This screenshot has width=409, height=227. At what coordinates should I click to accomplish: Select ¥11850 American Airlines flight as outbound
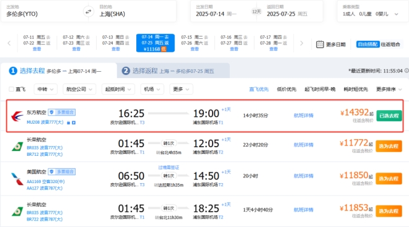[x=389, y=179]
